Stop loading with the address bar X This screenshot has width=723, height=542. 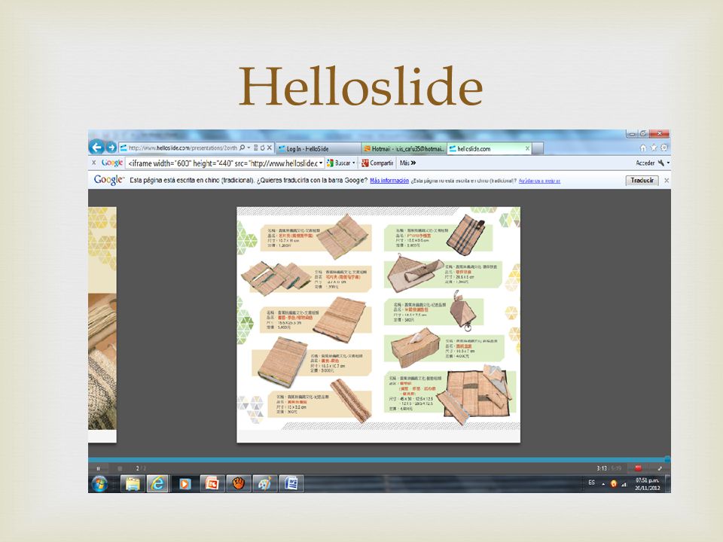[x=270, y=148]
